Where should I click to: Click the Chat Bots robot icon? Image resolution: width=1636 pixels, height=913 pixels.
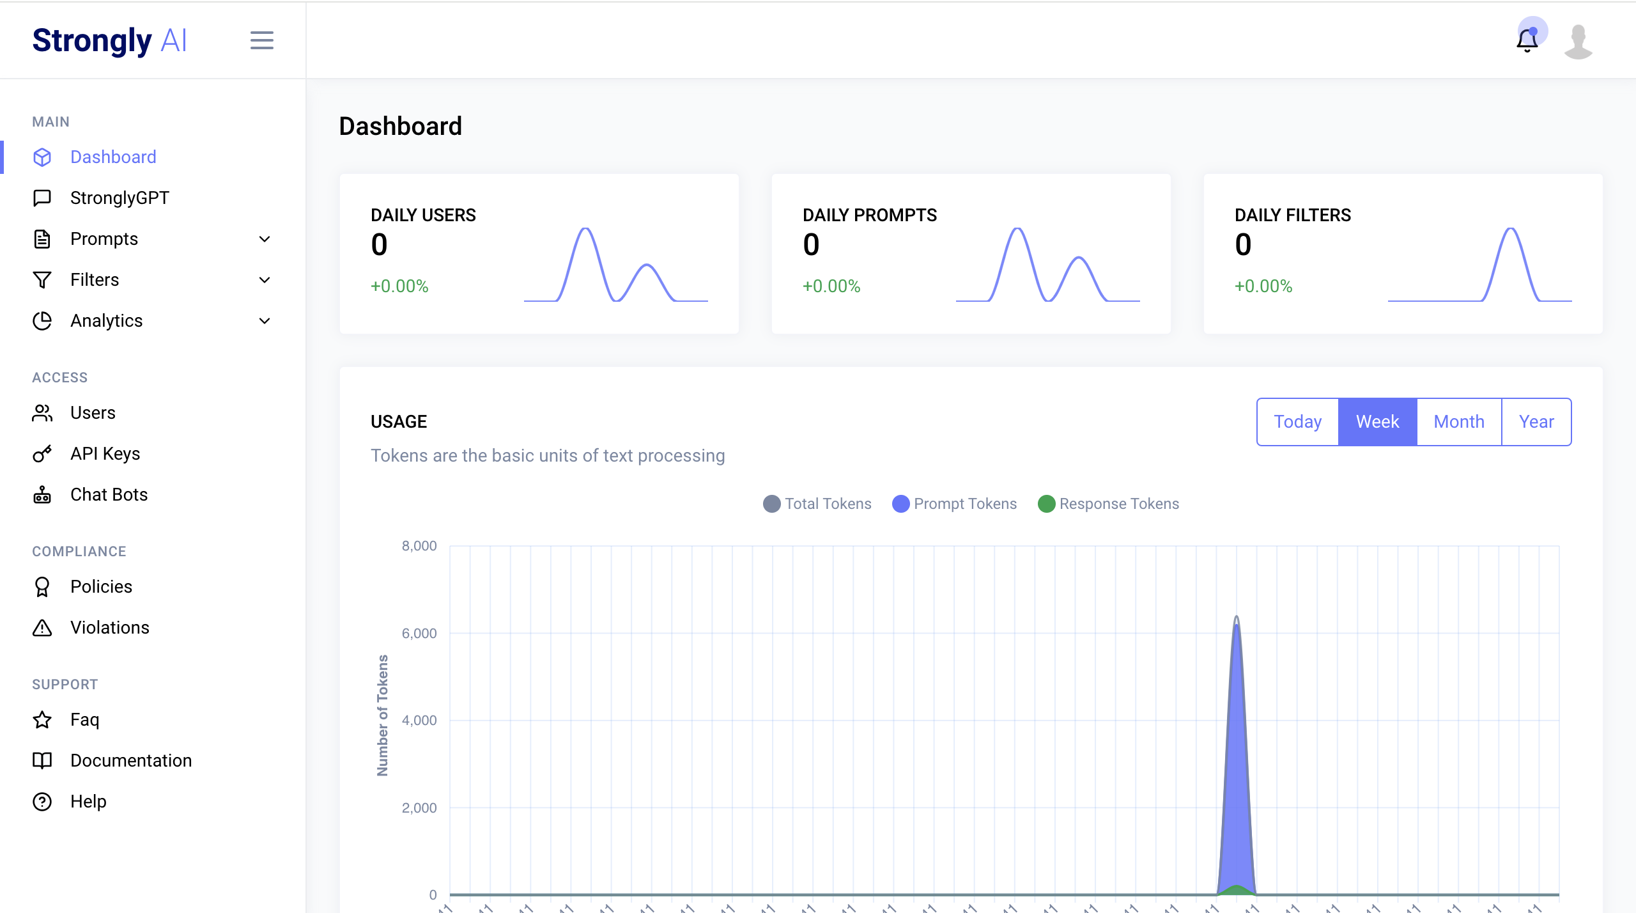42,495
